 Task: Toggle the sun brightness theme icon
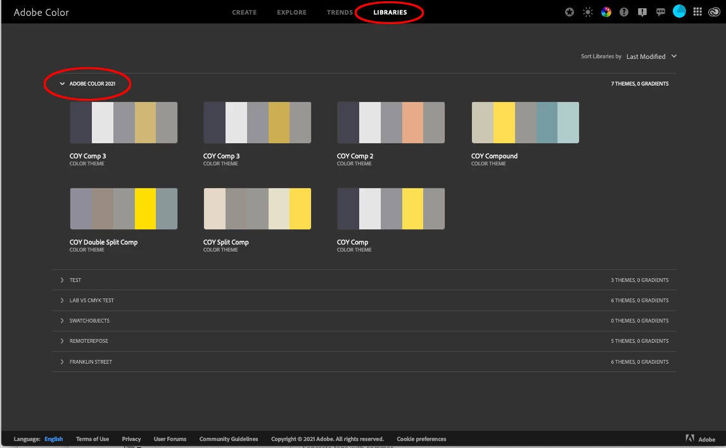(587, 13)
